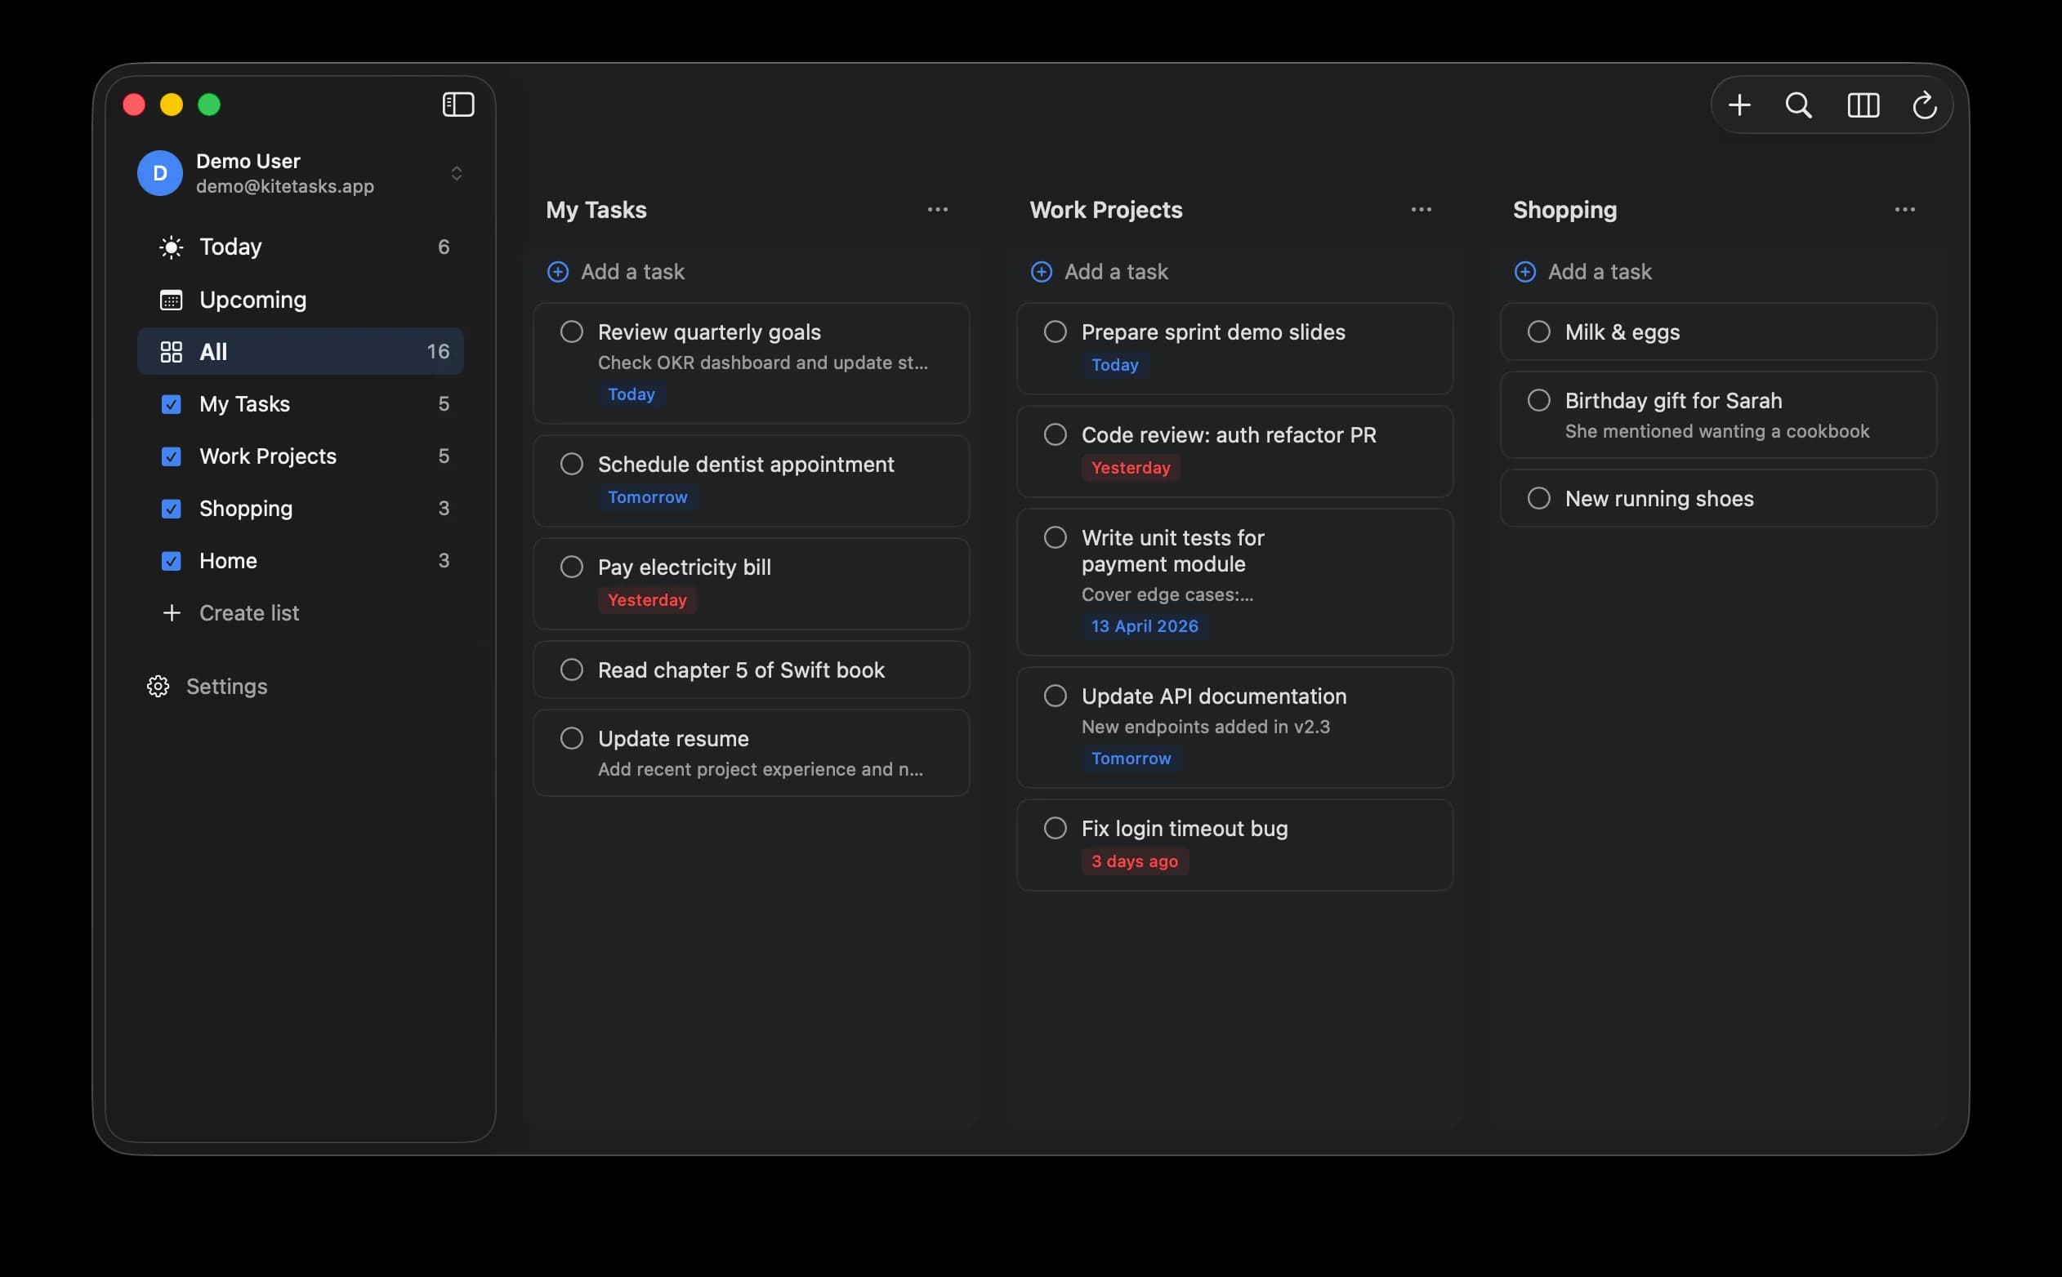Click the All grid icon in sidebar
Image resolution: width=2062 pixels, height=1277 pixels.
coord(170,351)
